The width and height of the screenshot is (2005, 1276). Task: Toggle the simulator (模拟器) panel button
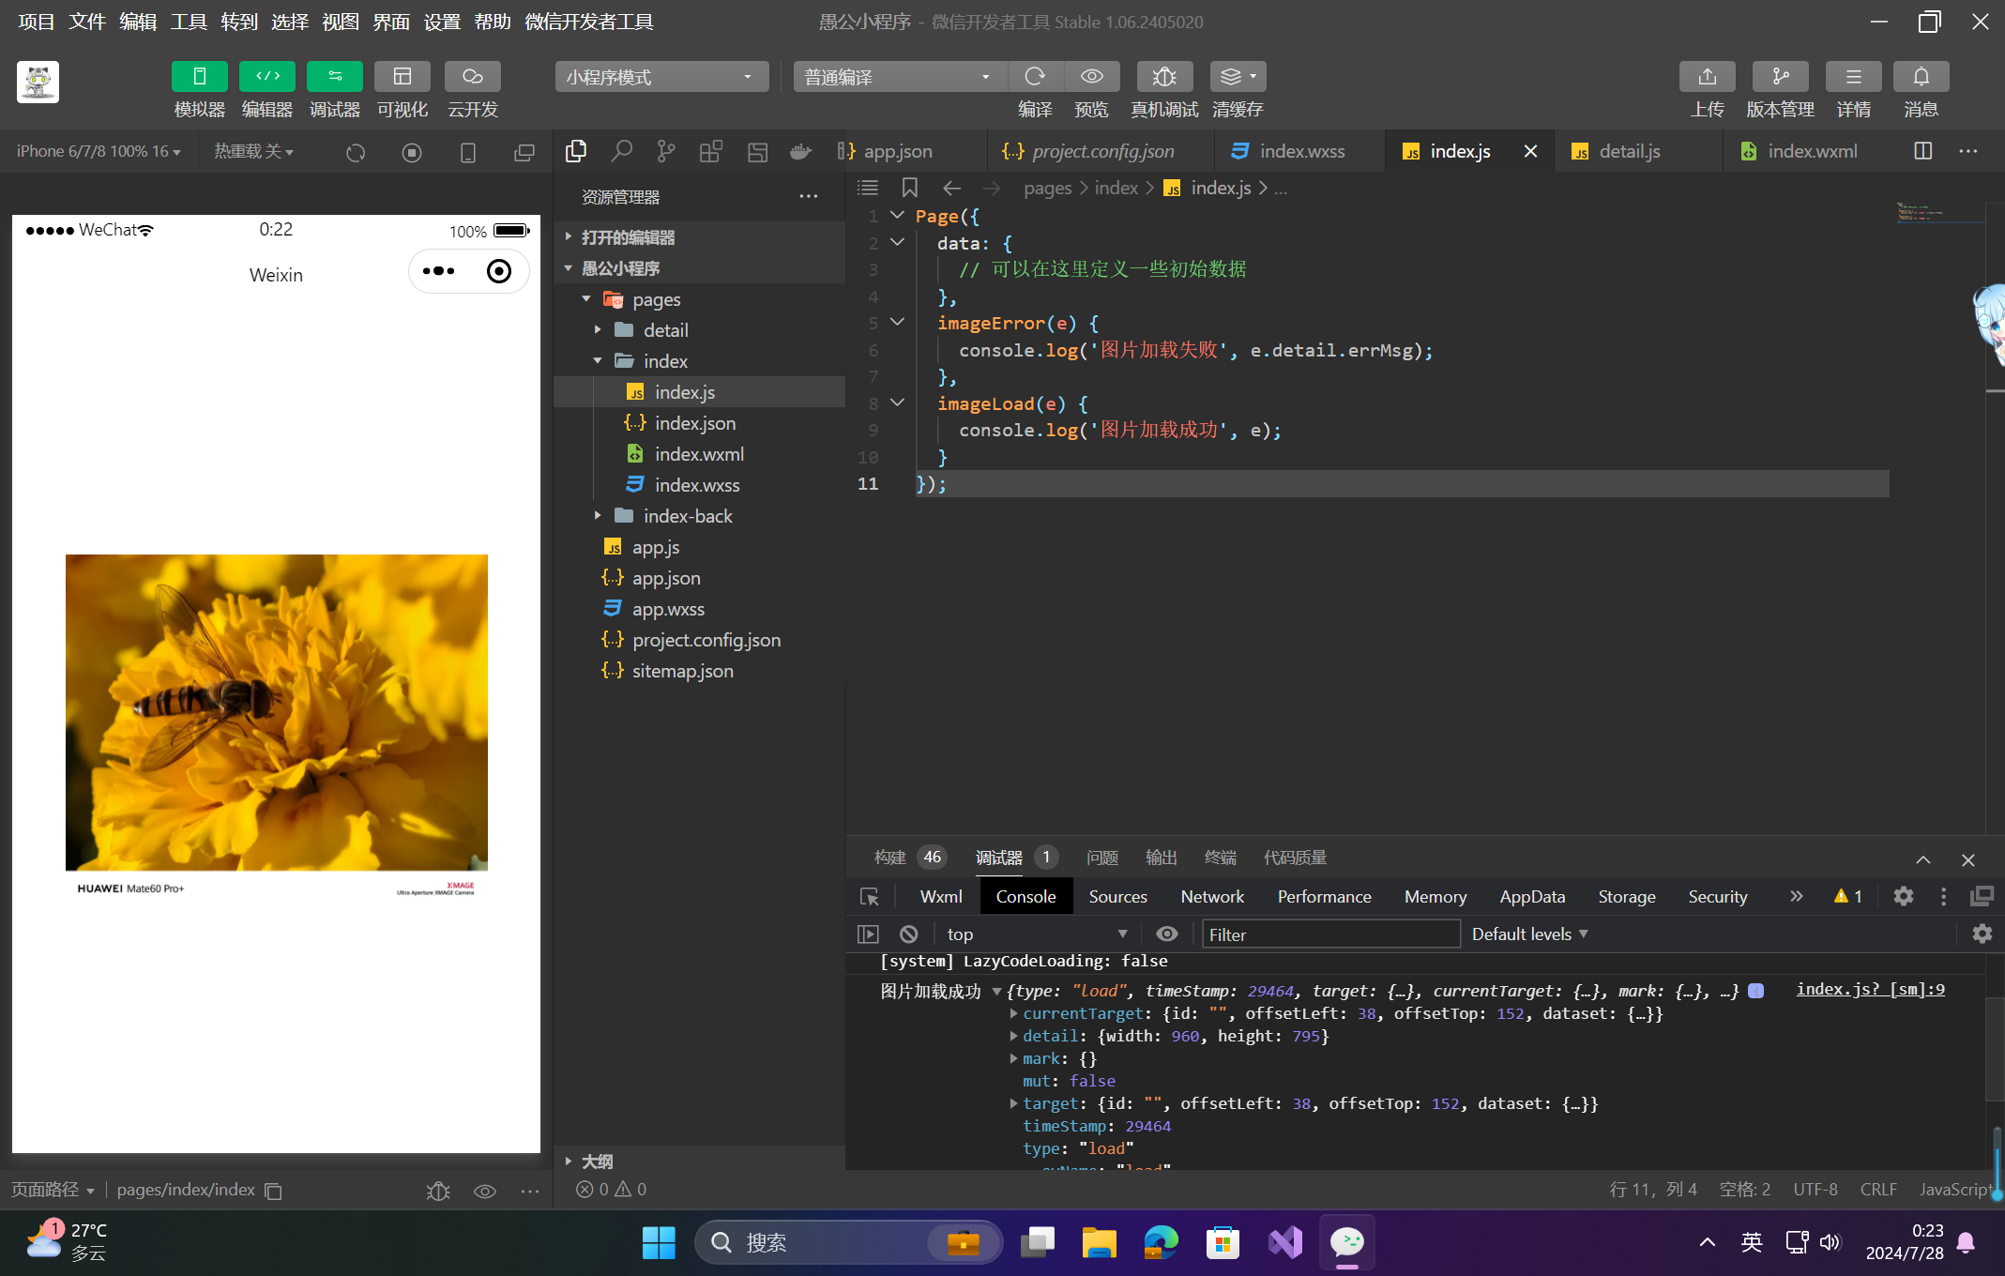click(199, 77)
